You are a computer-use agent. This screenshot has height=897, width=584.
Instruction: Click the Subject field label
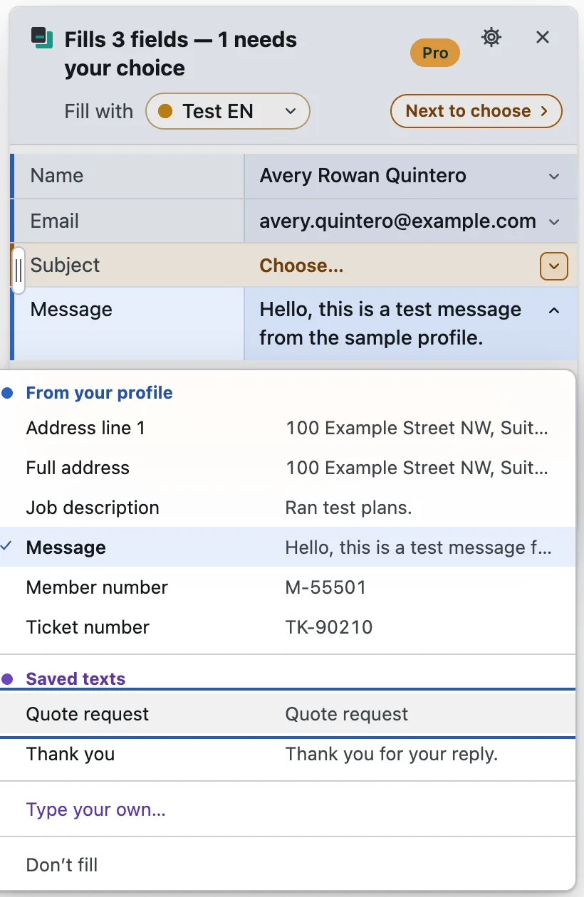pos(66,266)
